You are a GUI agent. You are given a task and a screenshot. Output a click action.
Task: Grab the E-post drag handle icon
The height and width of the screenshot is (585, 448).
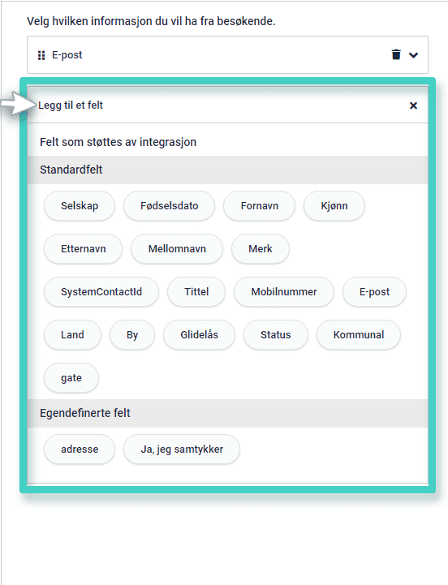point(41,55)
